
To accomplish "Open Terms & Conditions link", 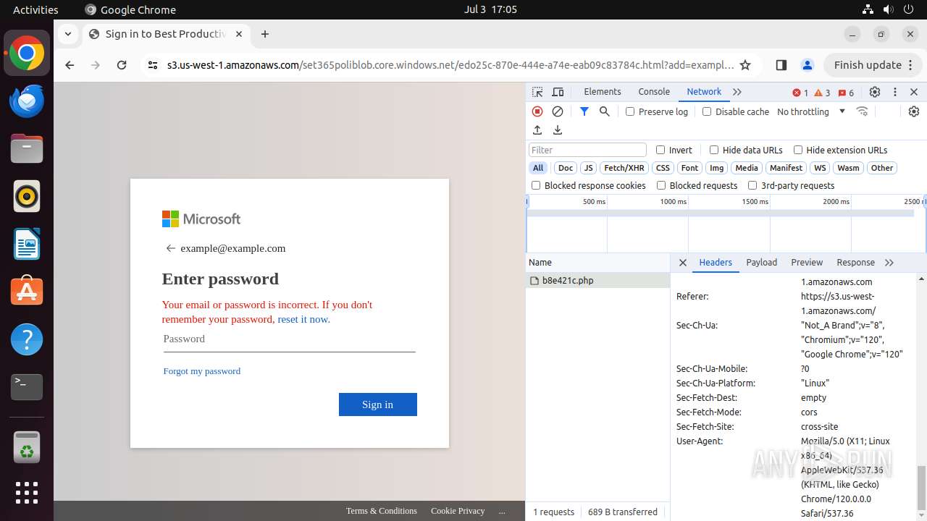I will [x=382, y=511].
